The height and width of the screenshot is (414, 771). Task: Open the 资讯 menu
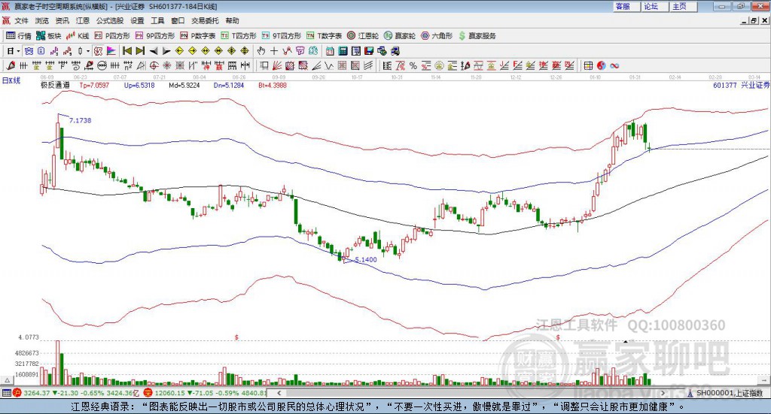tap(62, 20)
